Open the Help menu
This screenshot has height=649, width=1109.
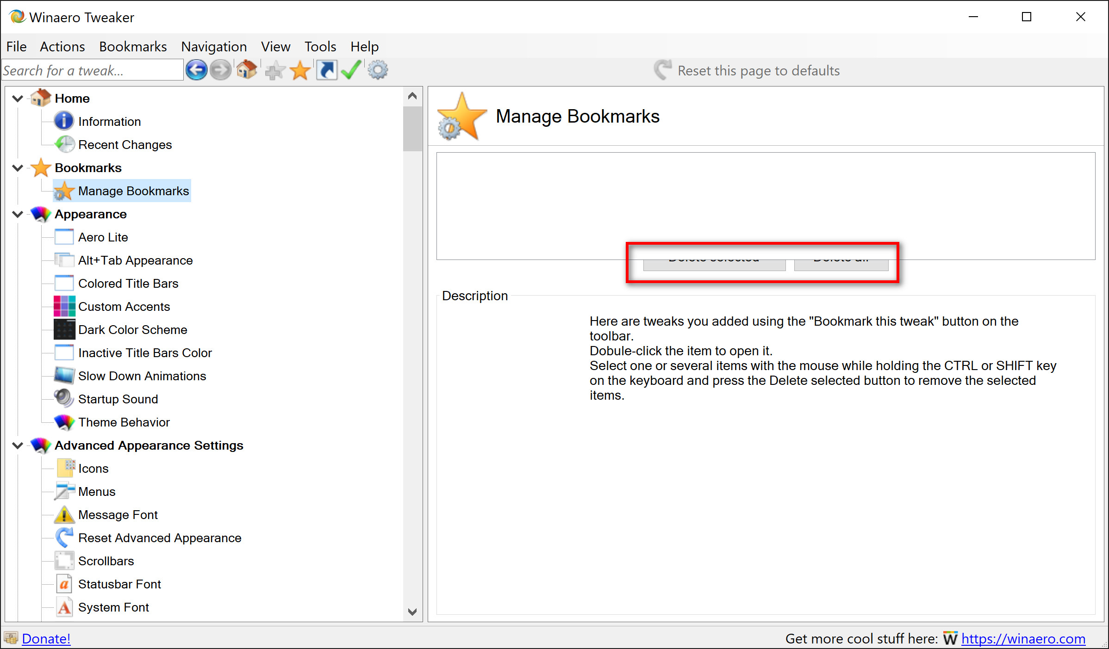[364, 47]
